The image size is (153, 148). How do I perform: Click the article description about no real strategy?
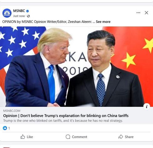pos(63,121)
